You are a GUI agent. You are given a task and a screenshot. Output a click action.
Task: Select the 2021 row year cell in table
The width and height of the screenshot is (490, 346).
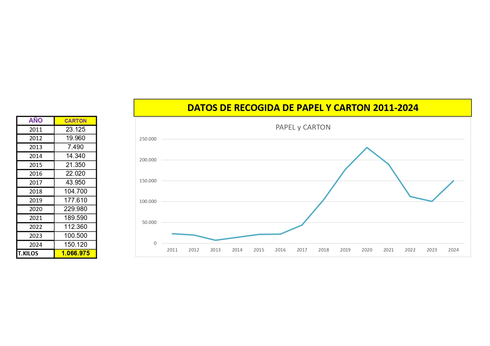coord(35,218)
